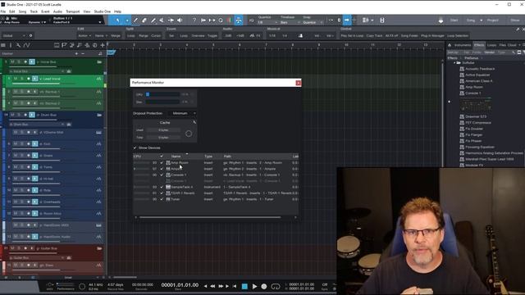Click the automation icon on Lead Vocal track
This screenshot has width=525, height=295.
point(98,79)
